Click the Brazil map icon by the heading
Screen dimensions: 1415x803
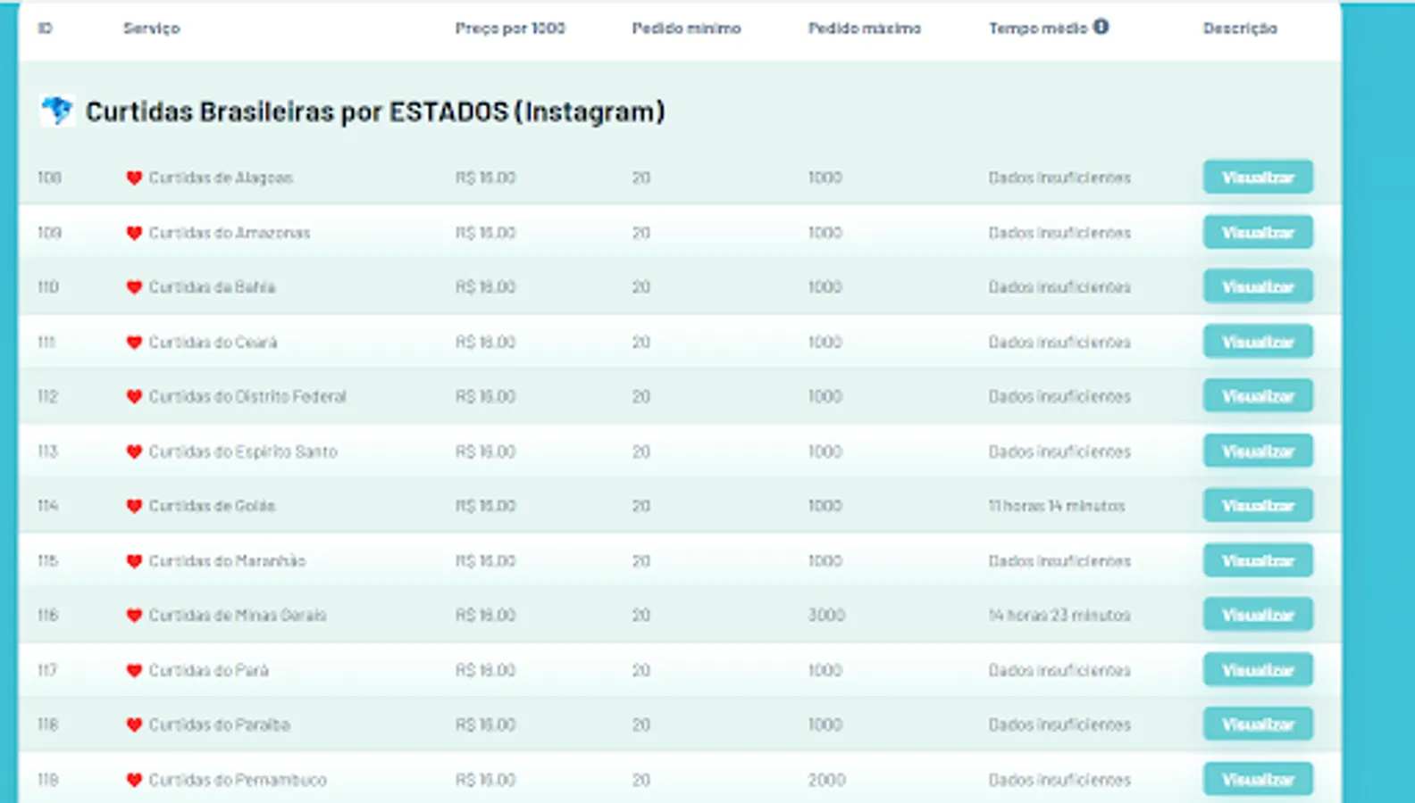57,112
